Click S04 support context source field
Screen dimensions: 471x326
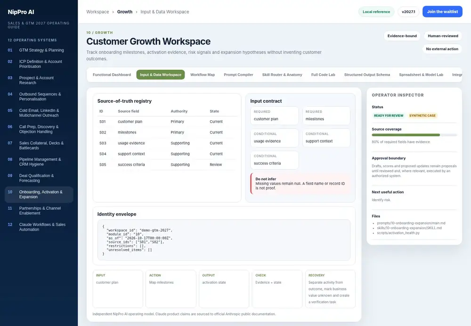[x=131, y=154]
